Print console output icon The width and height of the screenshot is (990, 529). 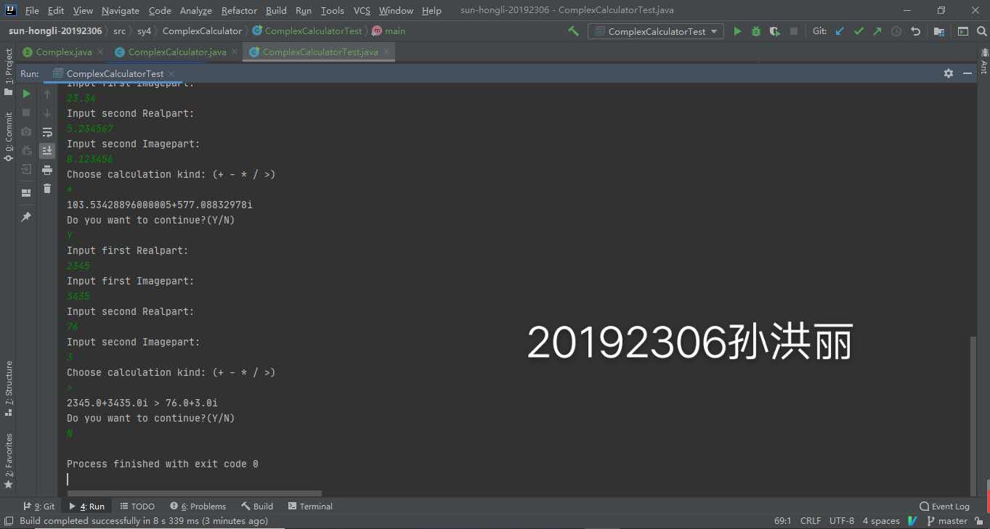tap(47, 170)
